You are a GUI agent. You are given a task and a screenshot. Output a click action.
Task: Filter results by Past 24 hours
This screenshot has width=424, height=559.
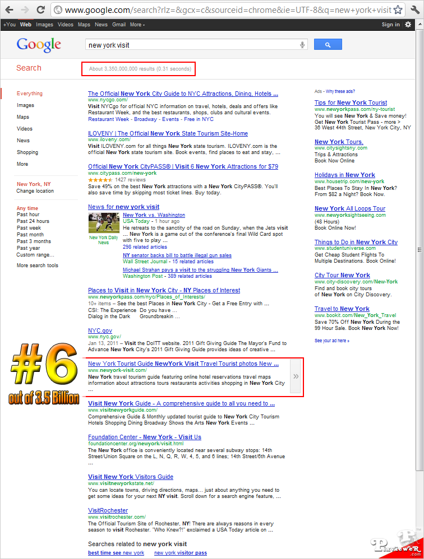[33, 221]
